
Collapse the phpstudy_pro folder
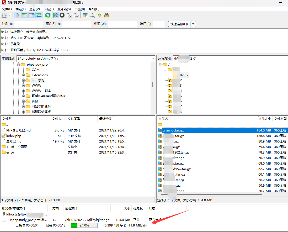point(18,65)
